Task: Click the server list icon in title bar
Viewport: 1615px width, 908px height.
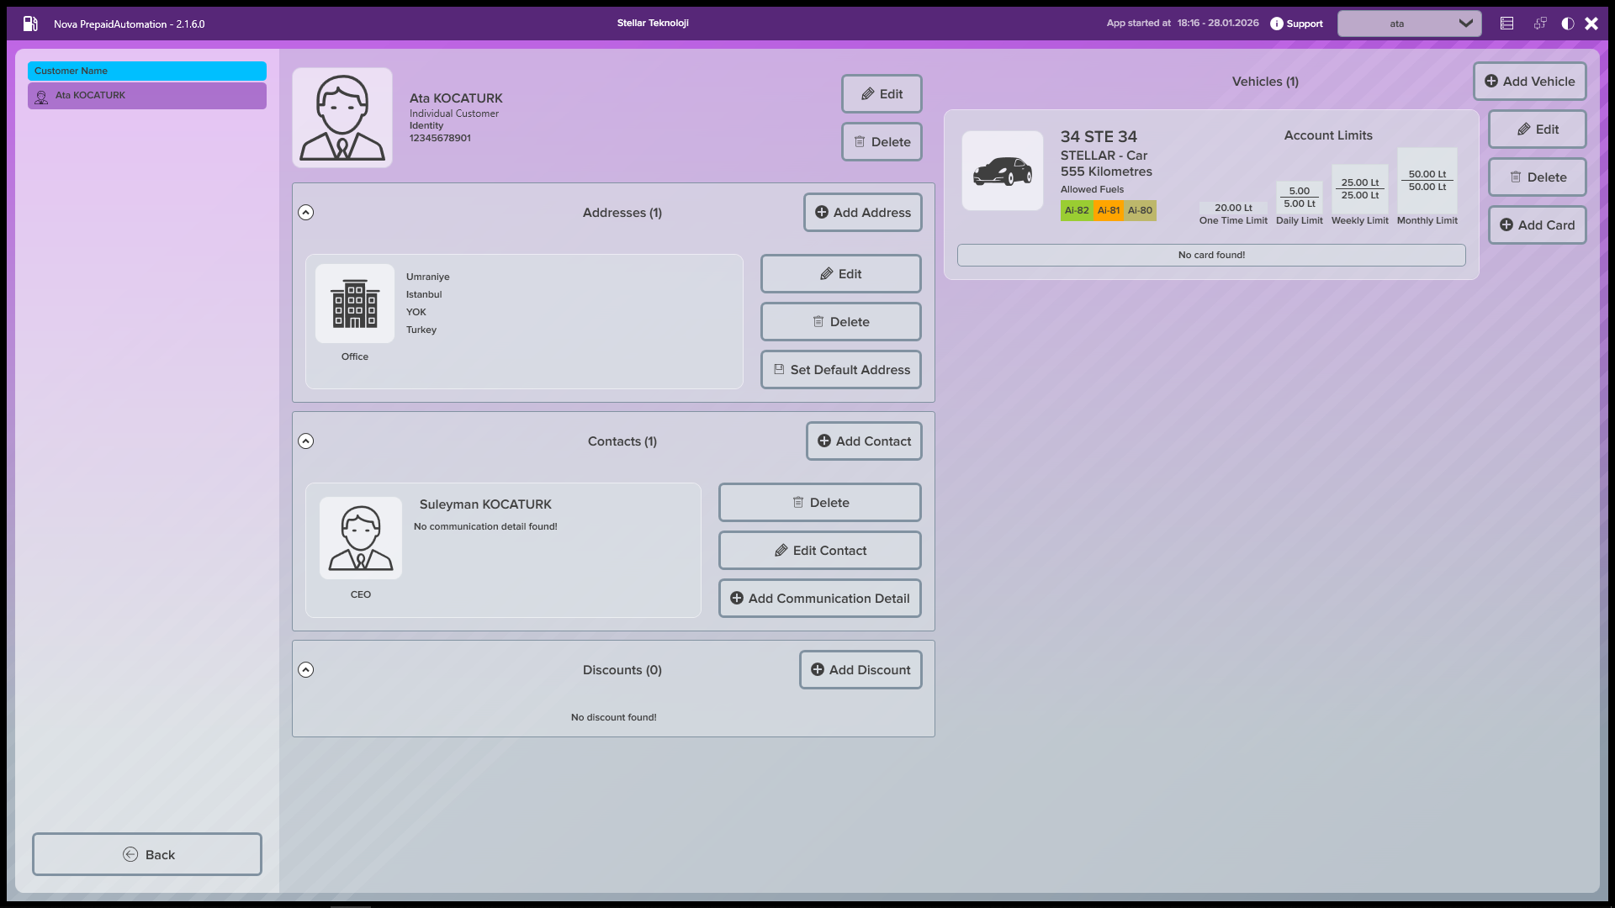Action: pyautogui.click(x=1506, y=24)
